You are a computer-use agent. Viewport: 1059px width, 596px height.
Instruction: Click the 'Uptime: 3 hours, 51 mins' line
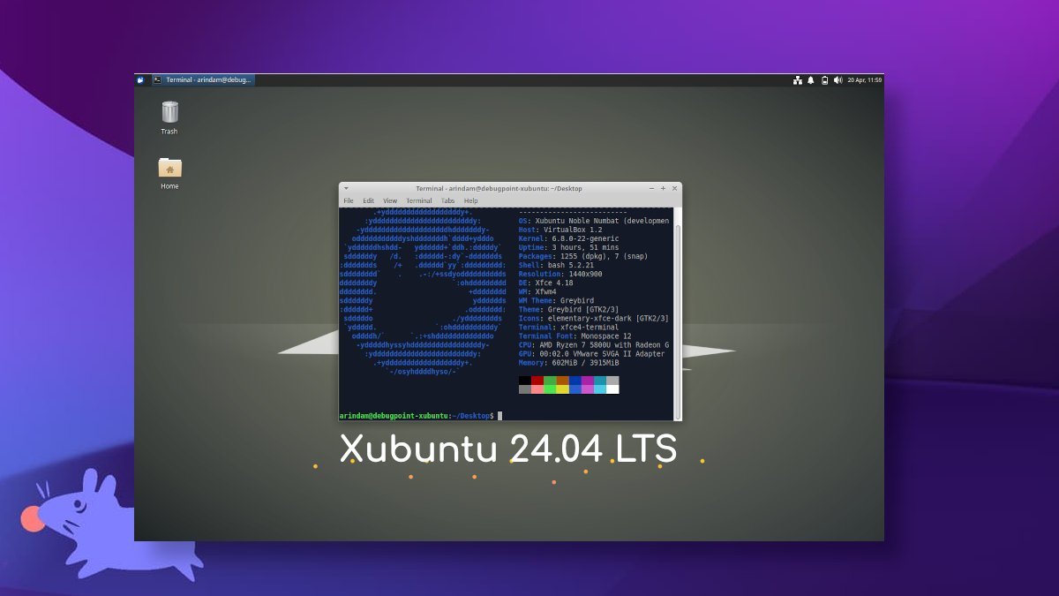pyautogui.click(x=568, y=247)
